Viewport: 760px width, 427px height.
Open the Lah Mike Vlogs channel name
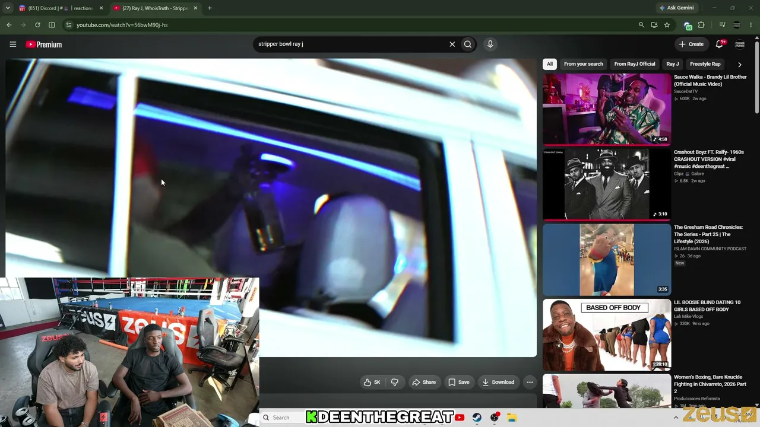coord(690,317)
